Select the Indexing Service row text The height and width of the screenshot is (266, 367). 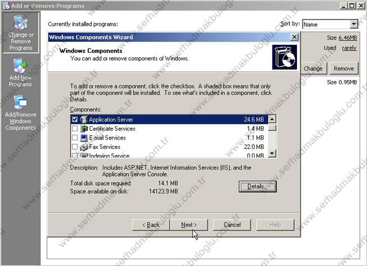109,155
